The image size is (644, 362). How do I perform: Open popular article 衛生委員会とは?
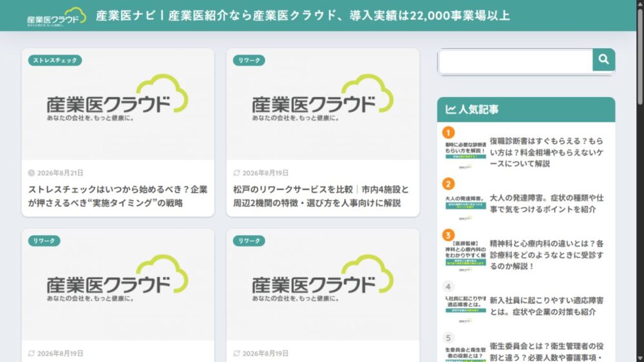pos(546,351)
